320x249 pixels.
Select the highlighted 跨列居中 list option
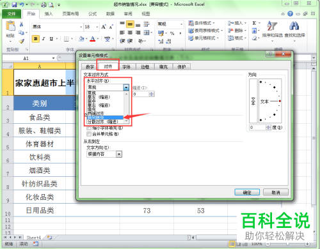[105, 117]
